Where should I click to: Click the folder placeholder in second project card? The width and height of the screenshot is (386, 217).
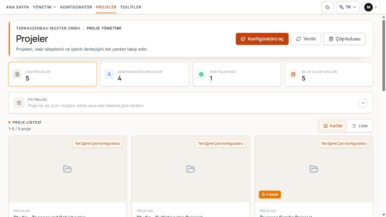coord(191,169)
